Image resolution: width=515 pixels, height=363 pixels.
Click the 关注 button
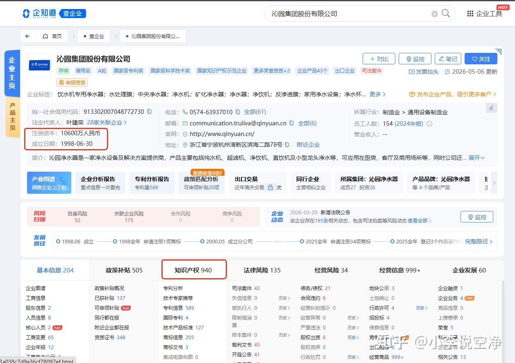pyautogui.click(x=481, y=59)
